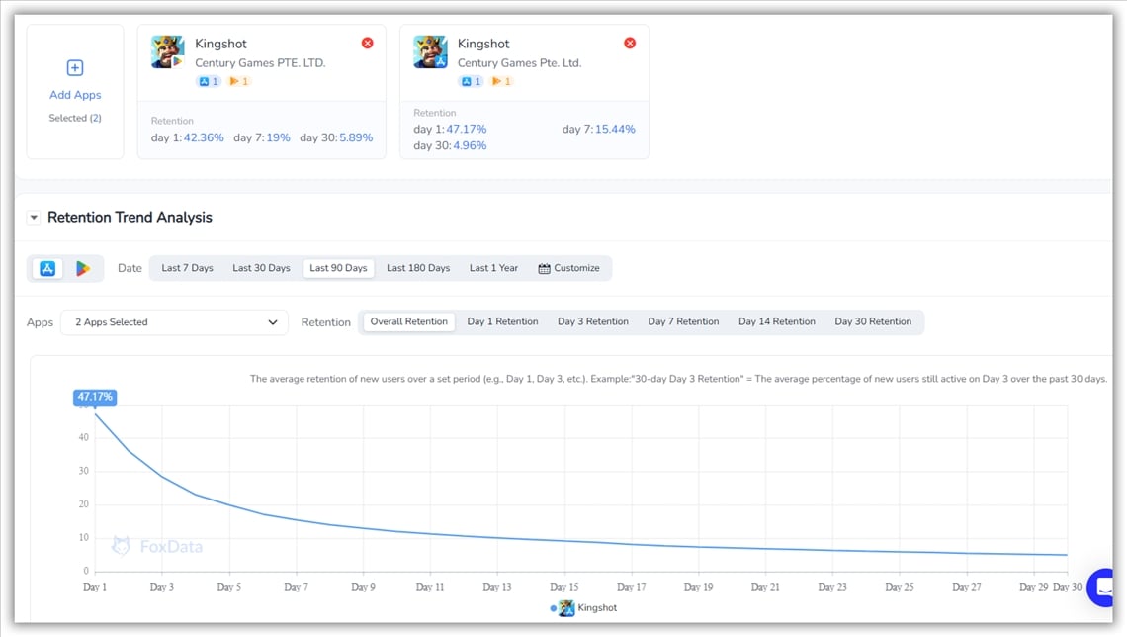Click the Add Apps plus icon
This screenshot has height=637, width=1127.
(74, 67)
